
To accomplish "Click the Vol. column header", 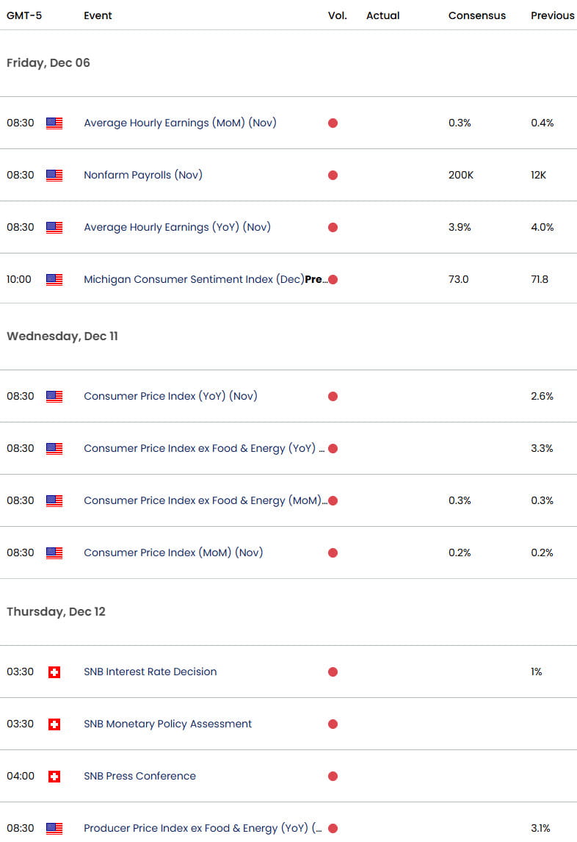I will [x=338, y=15].
